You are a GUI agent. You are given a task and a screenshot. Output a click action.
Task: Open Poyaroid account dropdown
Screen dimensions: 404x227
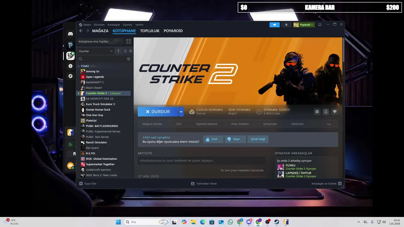304,25
